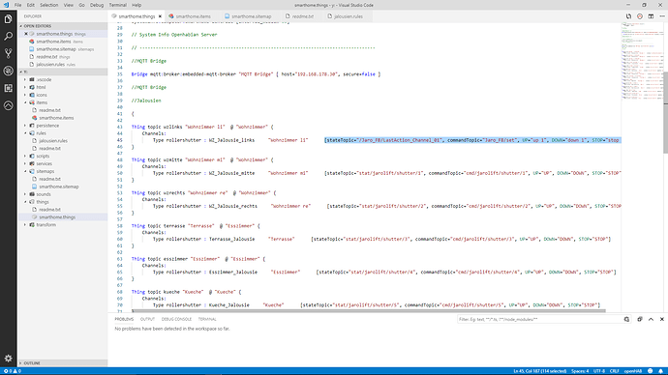Open the Help menu
The width and height of the screenshot is (668, 375).
[137, 5]
